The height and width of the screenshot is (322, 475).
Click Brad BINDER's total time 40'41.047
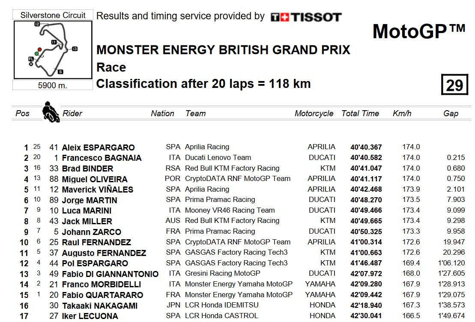tap(366, 168)
